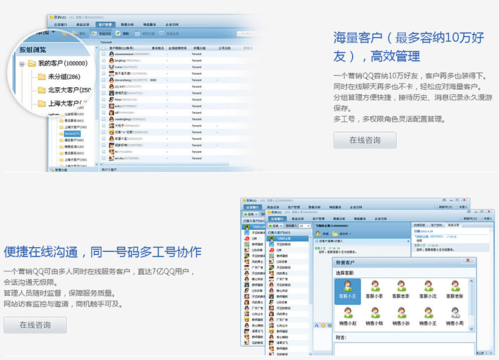The height and width of the screenshot is (360, 499).
Task: Select agent 客服小王 in transfer dialog
Action: pos(347,291)
